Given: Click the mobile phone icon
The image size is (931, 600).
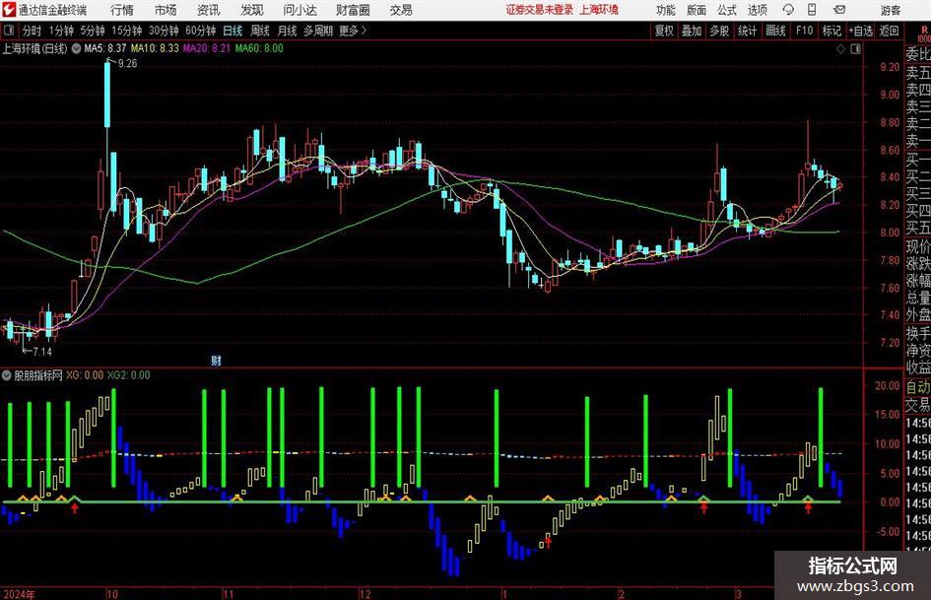Looking at the screenshot, I should coord(812,10).
